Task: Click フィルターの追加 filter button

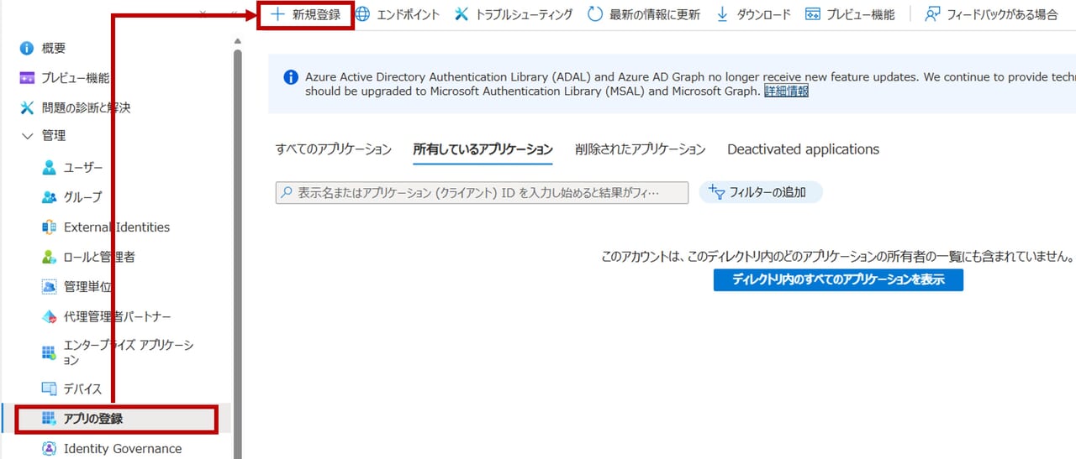Action: [760, 192]
